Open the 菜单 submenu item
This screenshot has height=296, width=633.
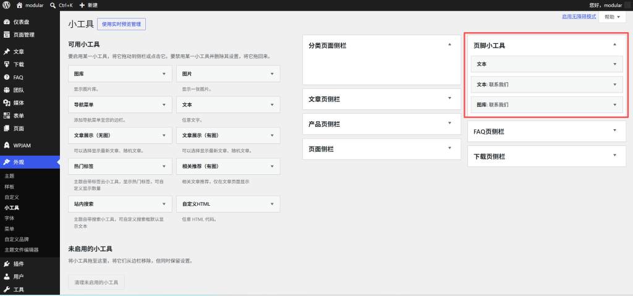click(x=10, y=229)
